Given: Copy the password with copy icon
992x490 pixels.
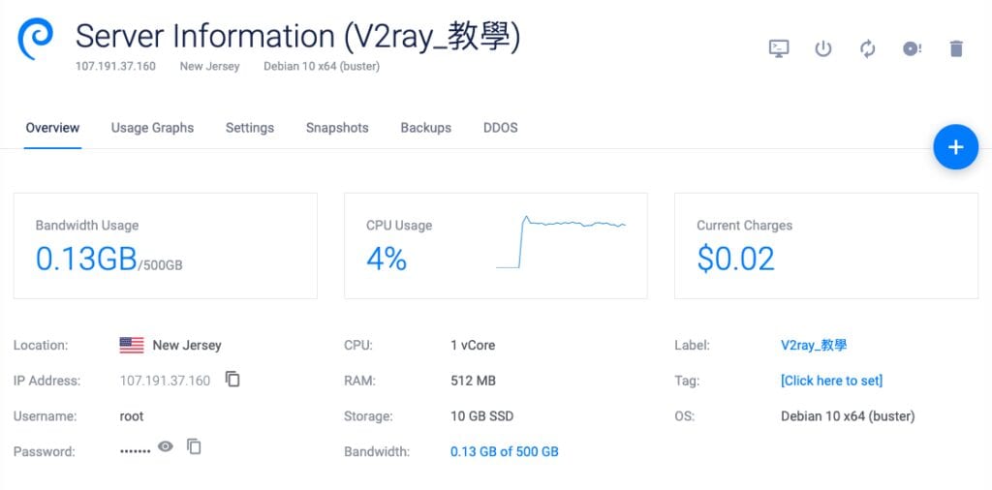Looking at the screenshot, I should pyautogui.click(x=194, y=446).
